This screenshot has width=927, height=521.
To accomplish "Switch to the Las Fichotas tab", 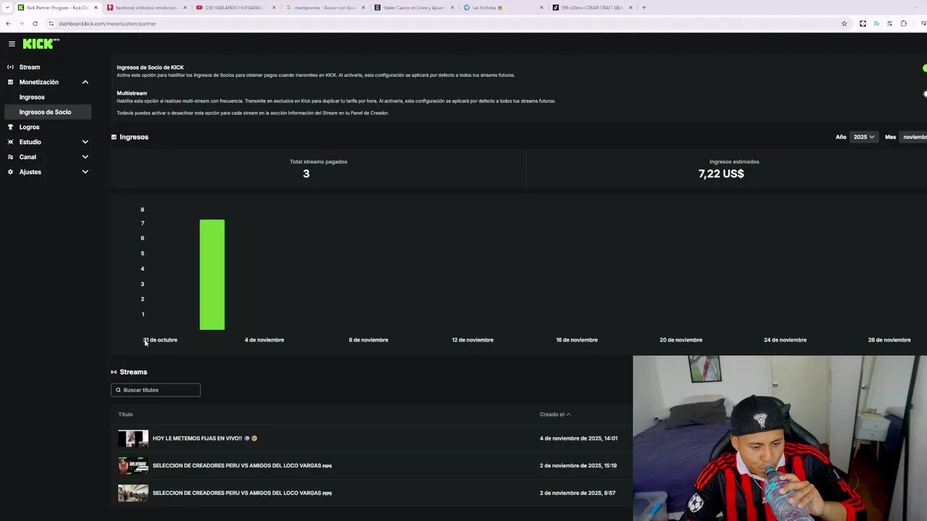I will (503, 7).
